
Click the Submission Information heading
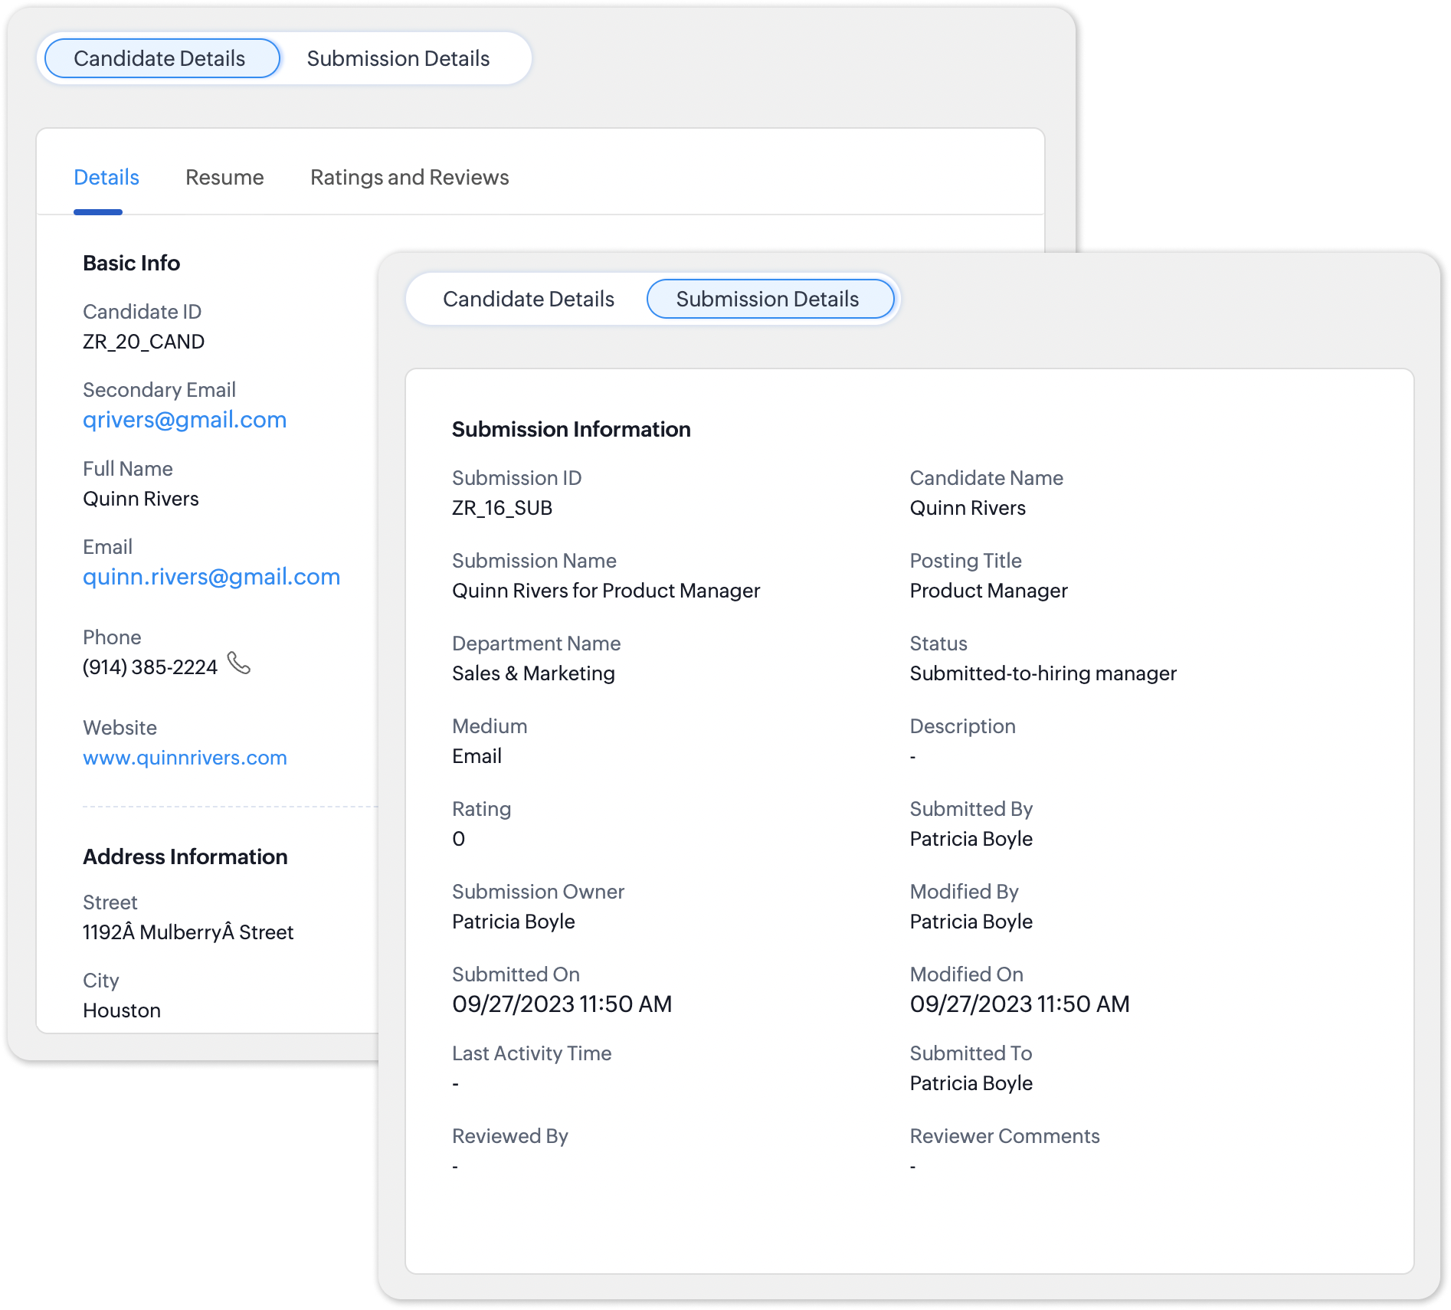tap(572, 430)
